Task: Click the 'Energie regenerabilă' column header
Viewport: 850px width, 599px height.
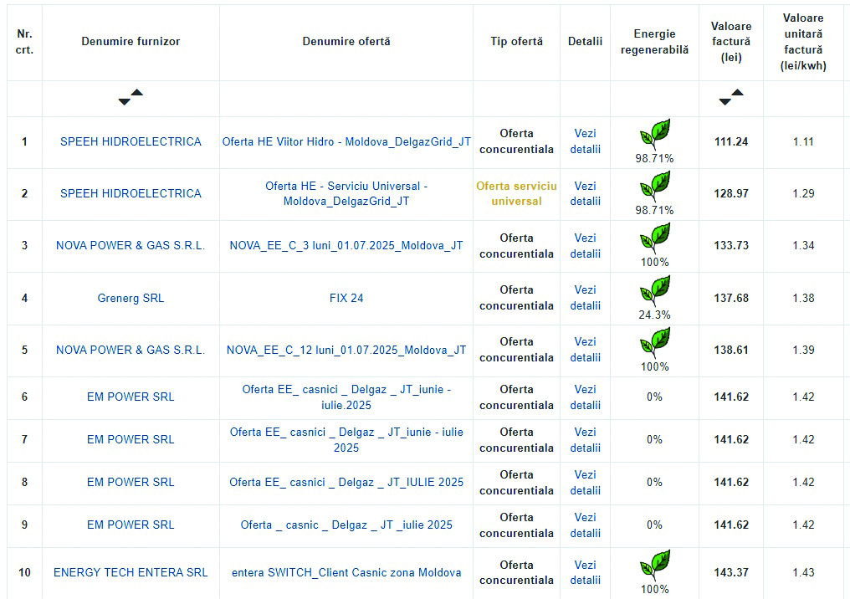Action: point(655,42)
